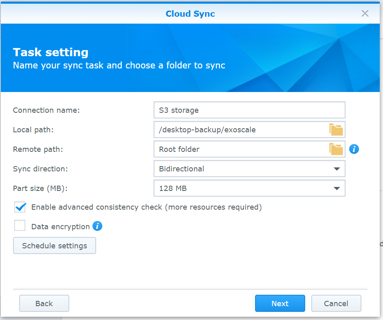383x320 pixels.
Task: Focus the Local path text field
Action: [240, 130]
